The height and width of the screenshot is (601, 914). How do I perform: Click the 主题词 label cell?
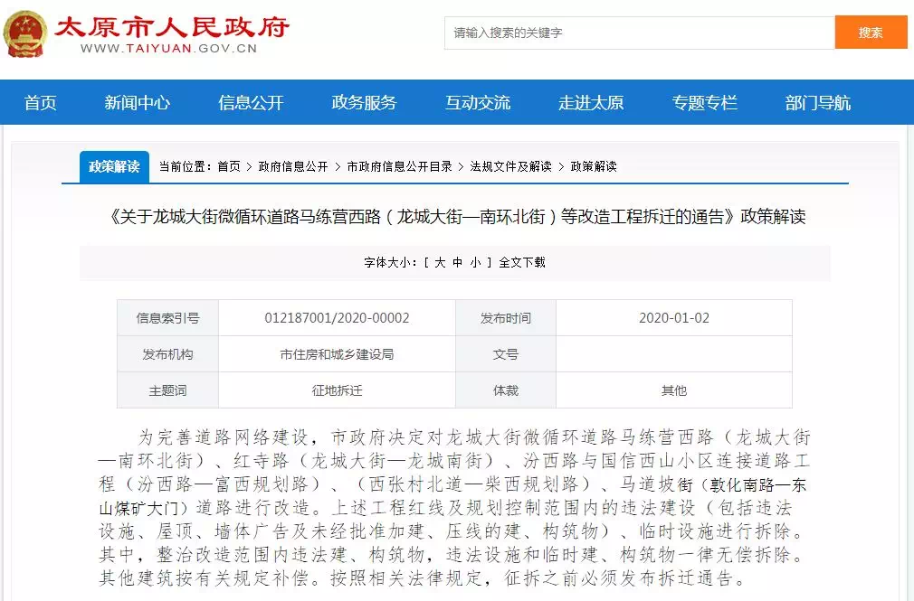[x=168, y=390]
